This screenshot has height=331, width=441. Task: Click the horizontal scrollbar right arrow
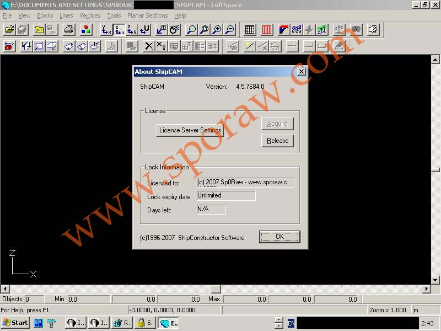click(426, 289)
